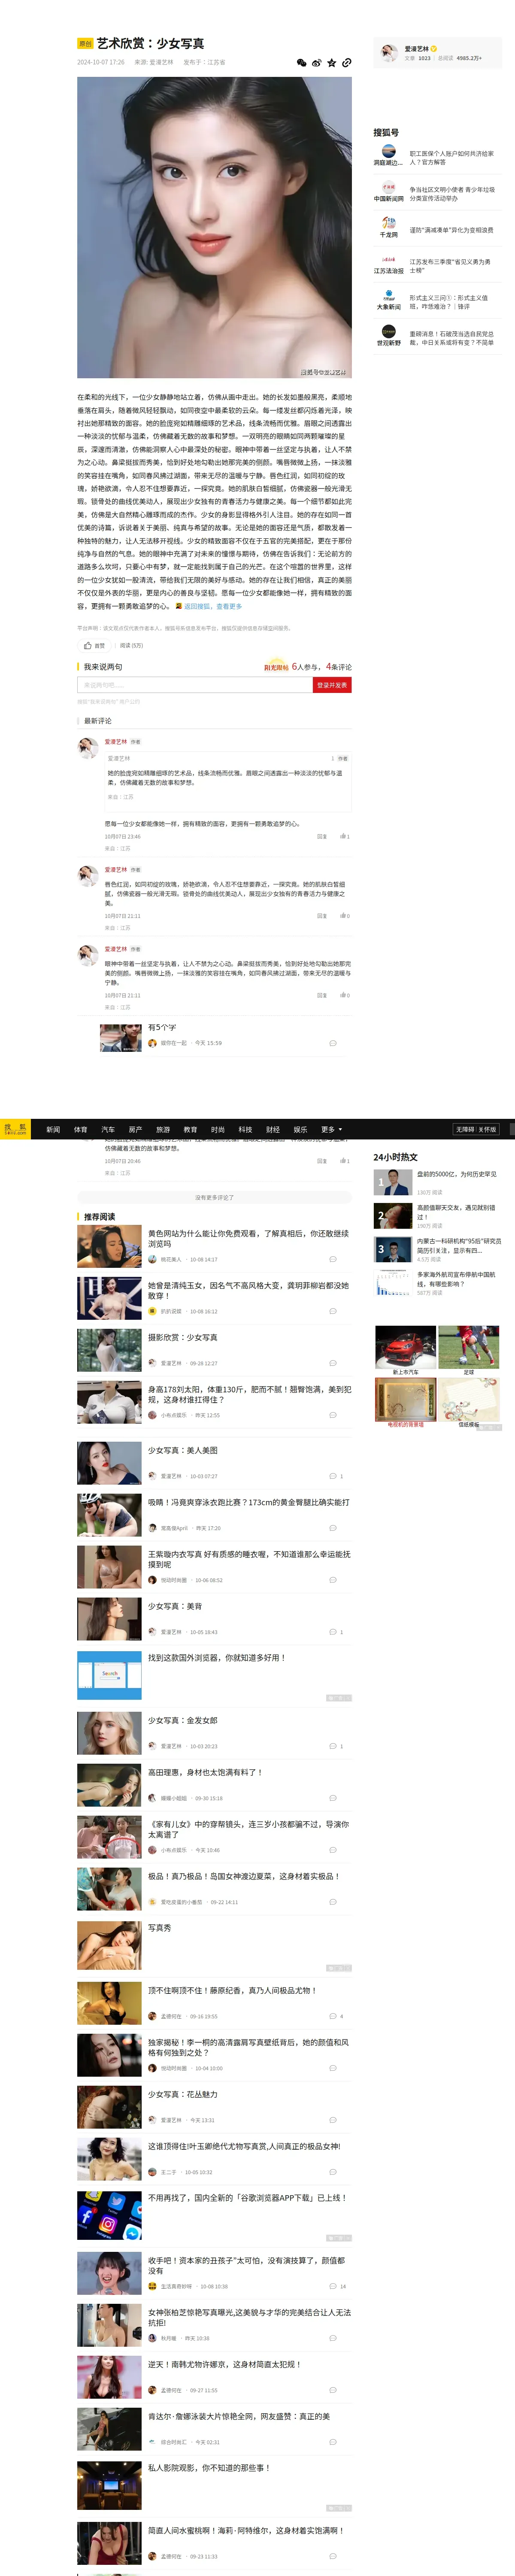Open sidebar article 形式主义三问
The width and height of the screenshot is (515, 2576).
coord(449,302)
